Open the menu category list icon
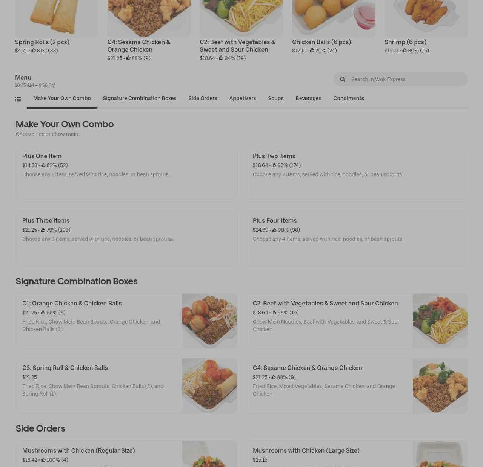This screenshot has width=483, height=467. pos(18,99)
